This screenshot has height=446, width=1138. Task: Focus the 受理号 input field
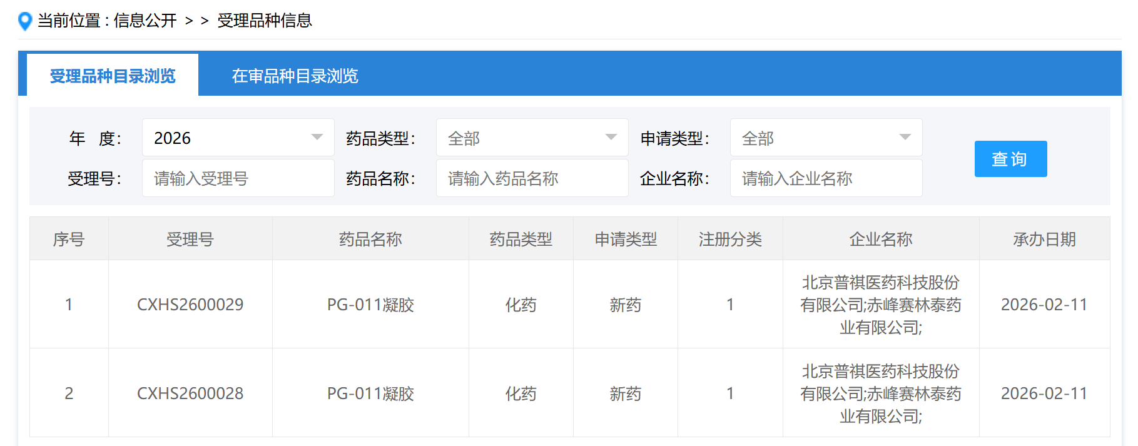tap(238, 179)
